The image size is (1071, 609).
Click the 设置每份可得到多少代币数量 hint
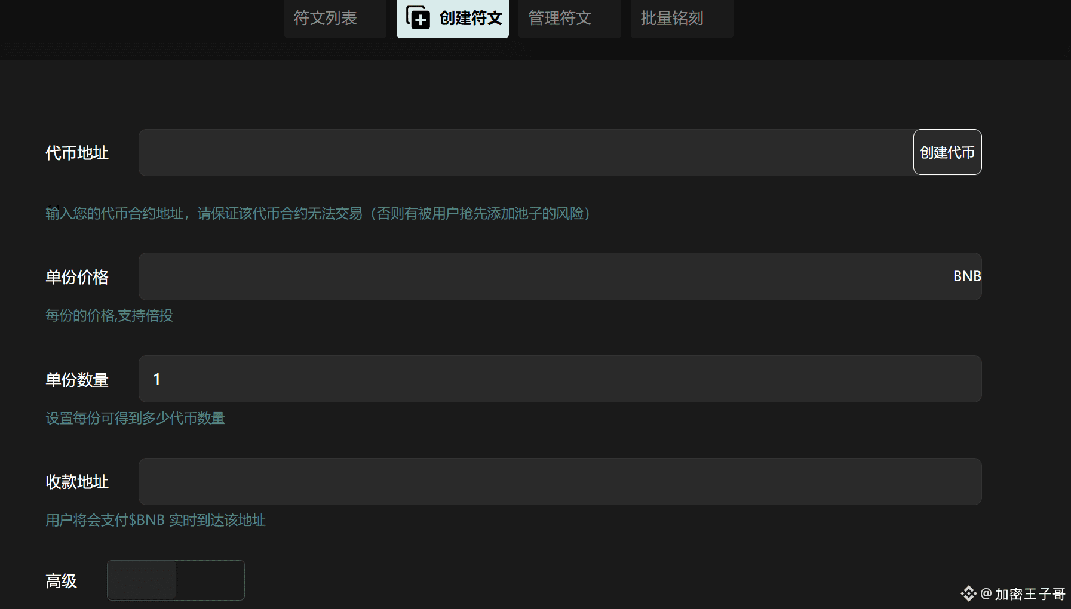(135, 419)
